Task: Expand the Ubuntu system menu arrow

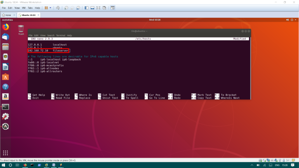Action: pyautogui.click(x=295, y=20)
